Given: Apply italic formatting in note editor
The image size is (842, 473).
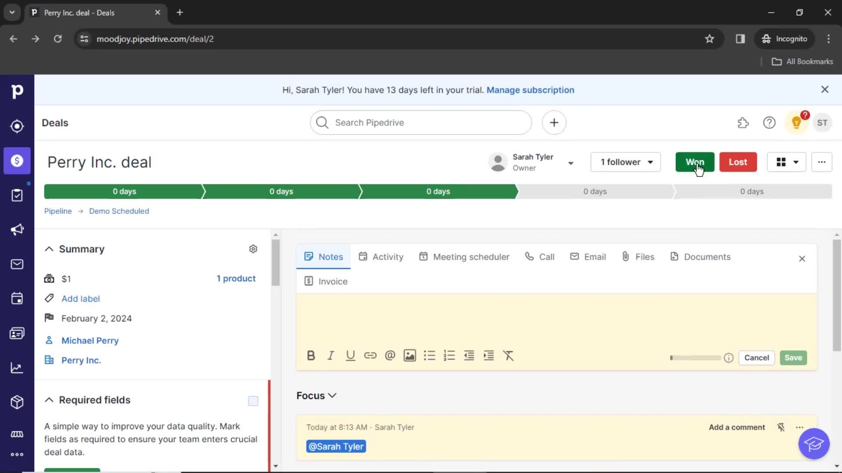Looking at the screenshot, I should pos(331,356).
